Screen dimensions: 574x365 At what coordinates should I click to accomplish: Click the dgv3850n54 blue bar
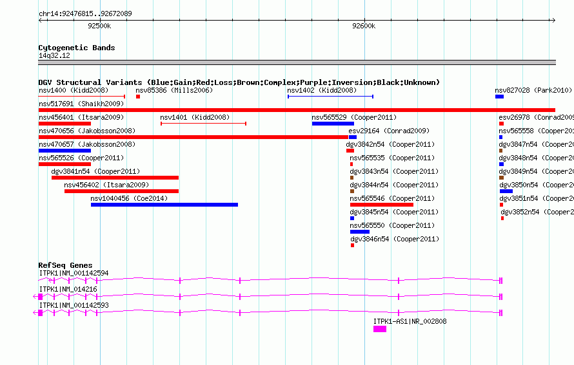(506, 191)
